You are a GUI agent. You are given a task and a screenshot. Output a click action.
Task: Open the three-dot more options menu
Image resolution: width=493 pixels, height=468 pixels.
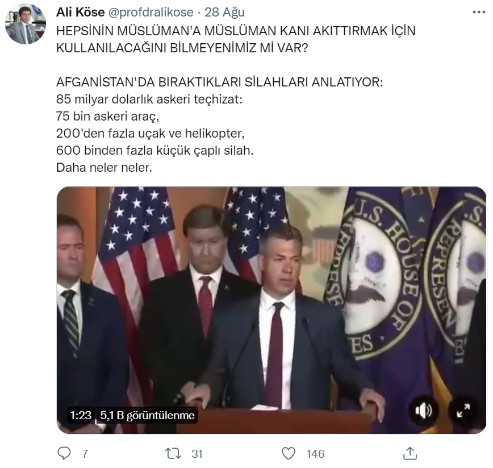pos(479,13)
